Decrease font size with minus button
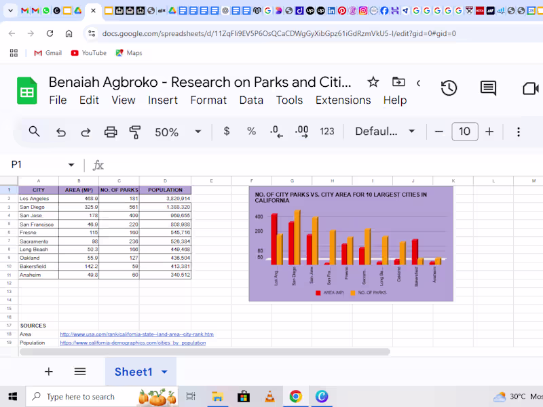The image size is (543, 407). point(438,132)
